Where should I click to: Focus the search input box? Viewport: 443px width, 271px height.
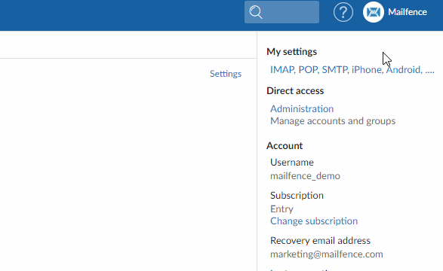(281, 12)
